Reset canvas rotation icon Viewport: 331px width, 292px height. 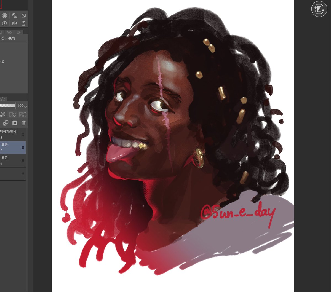(x=4, y=23)
